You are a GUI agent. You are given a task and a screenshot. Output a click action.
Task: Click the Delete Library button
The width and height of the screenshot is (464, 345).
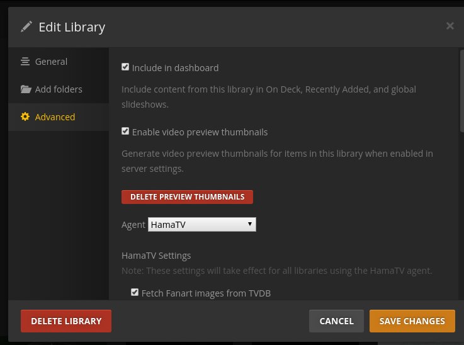(66, 321)
